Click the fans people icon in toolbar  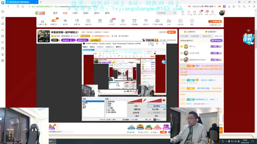pyautogui.click(x=169, y=21)
